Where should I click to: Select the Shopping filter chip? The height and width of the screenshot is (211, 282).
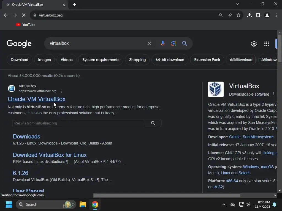(x=137, y=60)
